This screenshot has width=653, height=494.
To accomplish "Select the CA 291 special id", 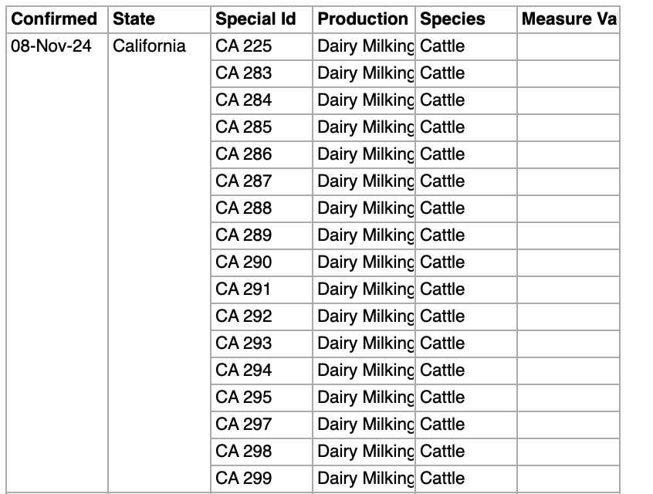I will click(244, 289).
